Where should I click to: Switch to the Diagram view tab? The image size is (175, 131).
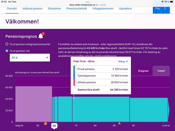point(143,71)
